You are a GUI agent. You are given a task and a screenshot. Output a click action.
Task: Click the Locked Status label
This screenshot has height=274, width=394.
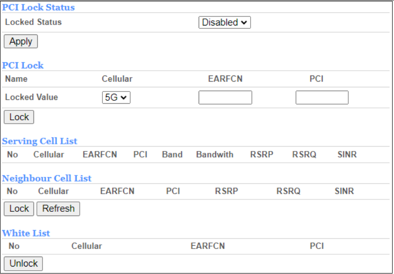pos(33,22)
